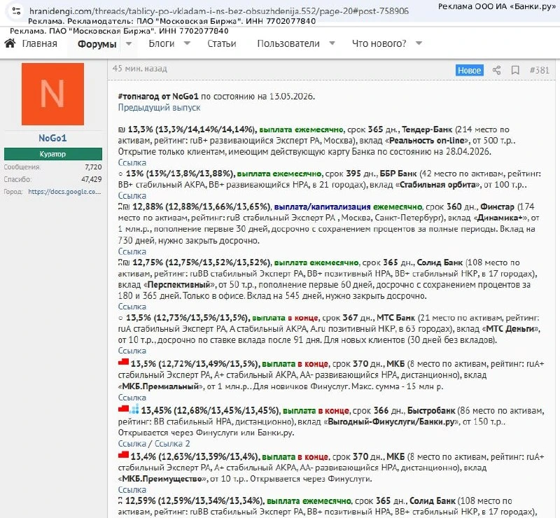
Task: Click deposit name «МТС Деньги»
Action: (x=511, y=329)
